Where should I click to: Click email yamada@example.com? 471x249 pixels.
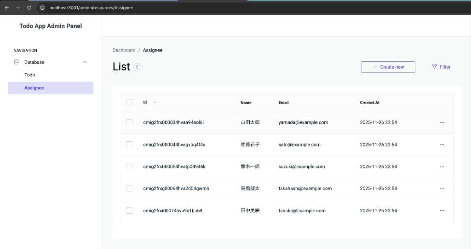(303, 122)
